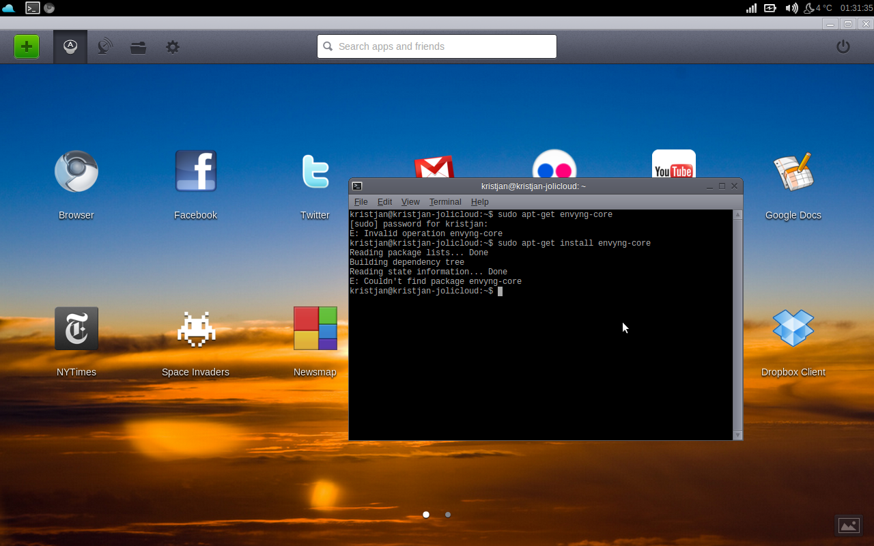Open the Edit menu in terminal

point(385,202)
